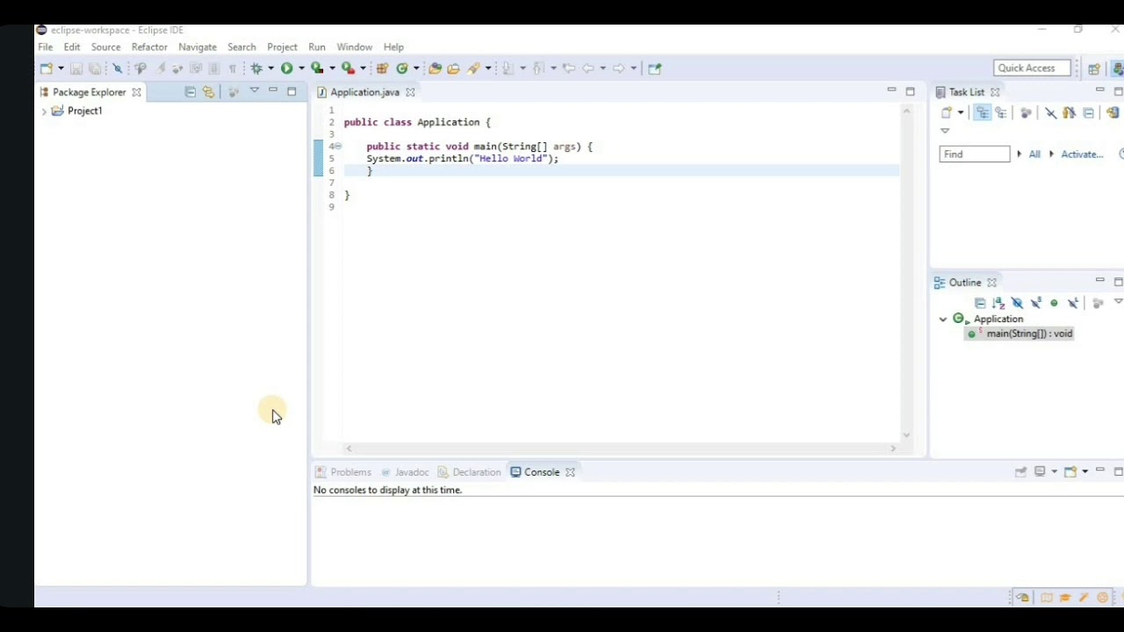Viewport: 1124px width, 632px height.
Task: Open the Search menu
Action: [x=241, y=47]
